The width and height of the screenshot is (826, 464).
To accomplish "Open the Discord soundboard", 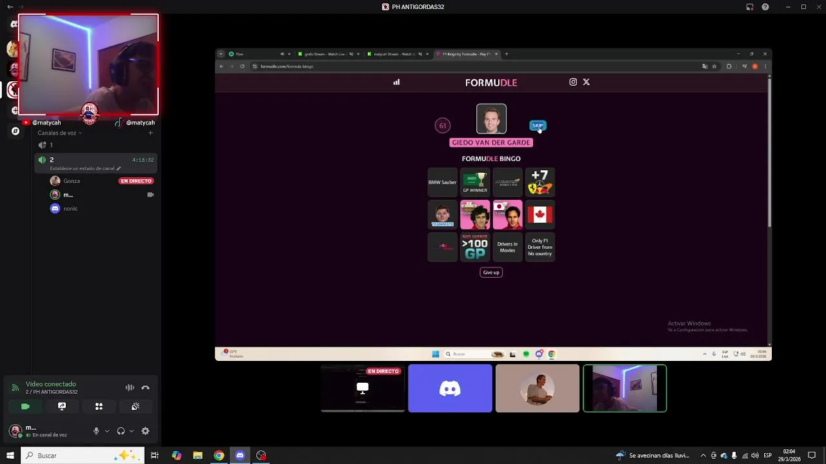I will point(136,407).
